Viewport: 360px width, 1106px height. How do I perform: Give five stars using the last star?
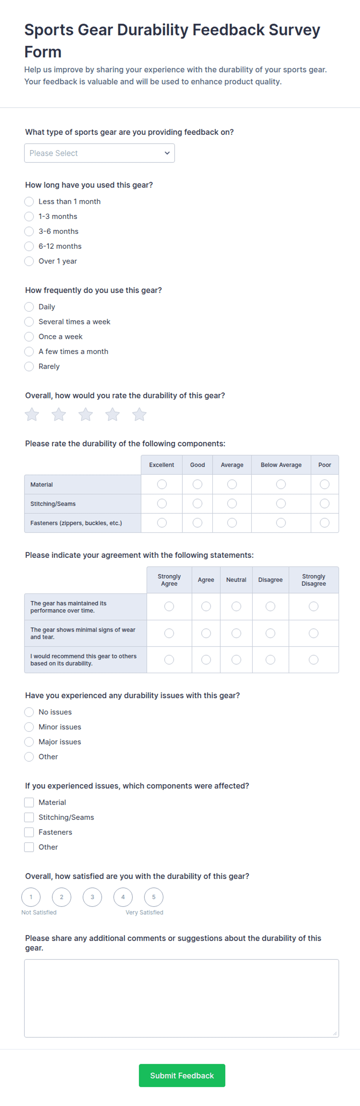[x=139, y=414]
